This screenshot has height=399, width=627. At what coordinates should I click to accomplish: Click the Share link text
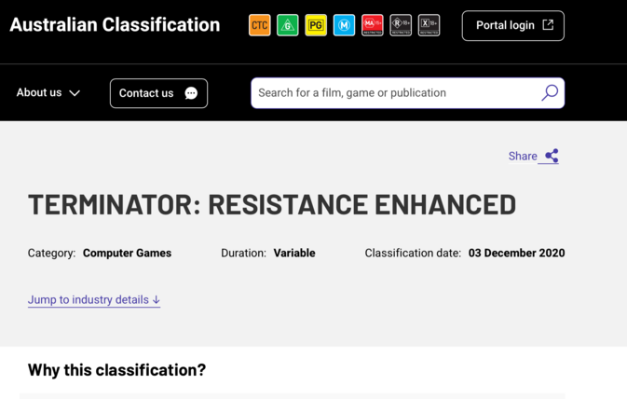tap(523, 156)
